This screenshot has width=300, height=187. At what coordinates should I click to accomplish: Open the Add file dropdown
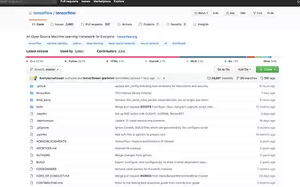pos(244,70)
